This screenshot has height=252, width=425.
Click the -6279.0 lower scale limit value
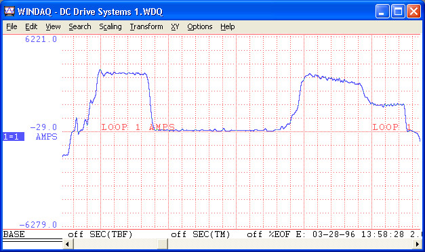pos(38,225)
